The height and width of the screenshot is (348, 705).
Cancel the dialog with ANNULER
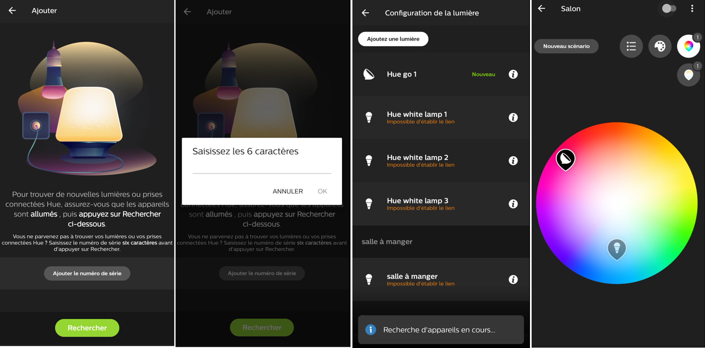(x=288, y=191)
